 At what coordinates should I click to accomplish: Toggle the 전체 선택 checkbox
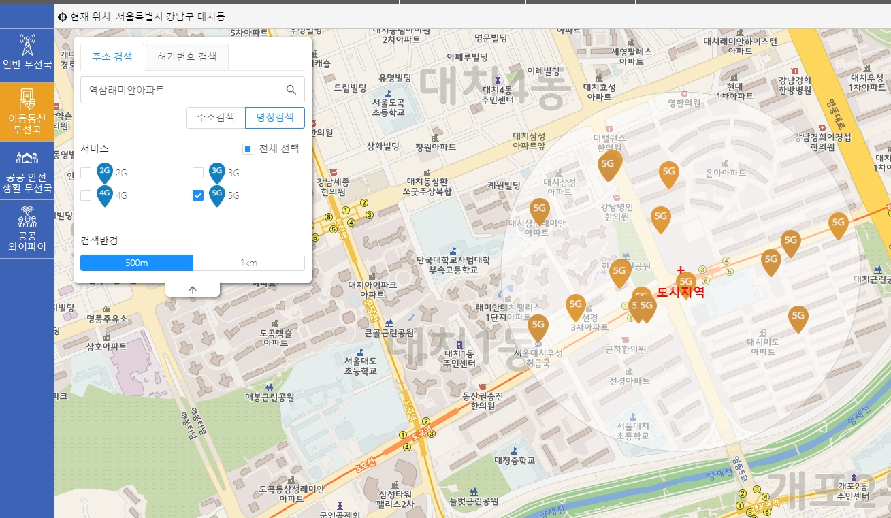click(248, 149)
